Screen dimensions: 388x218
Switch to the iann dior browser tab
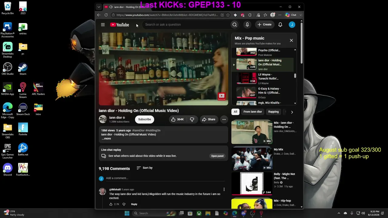pos(127,7)
